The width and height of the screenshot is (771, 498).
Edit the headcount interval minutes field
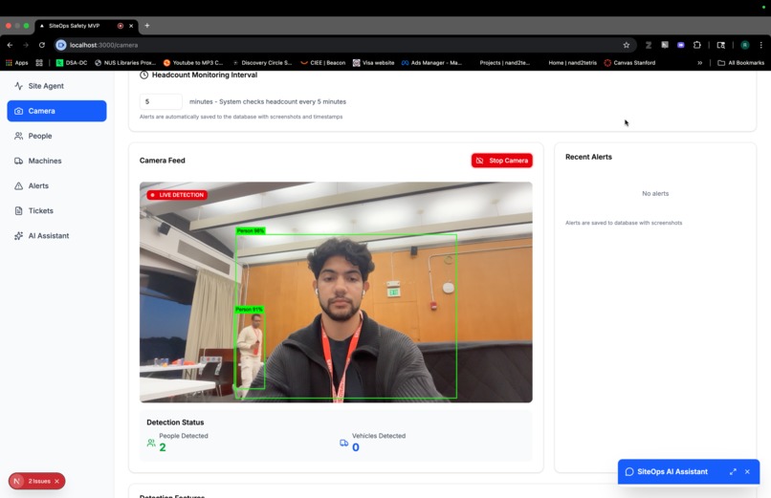[161, 101]
